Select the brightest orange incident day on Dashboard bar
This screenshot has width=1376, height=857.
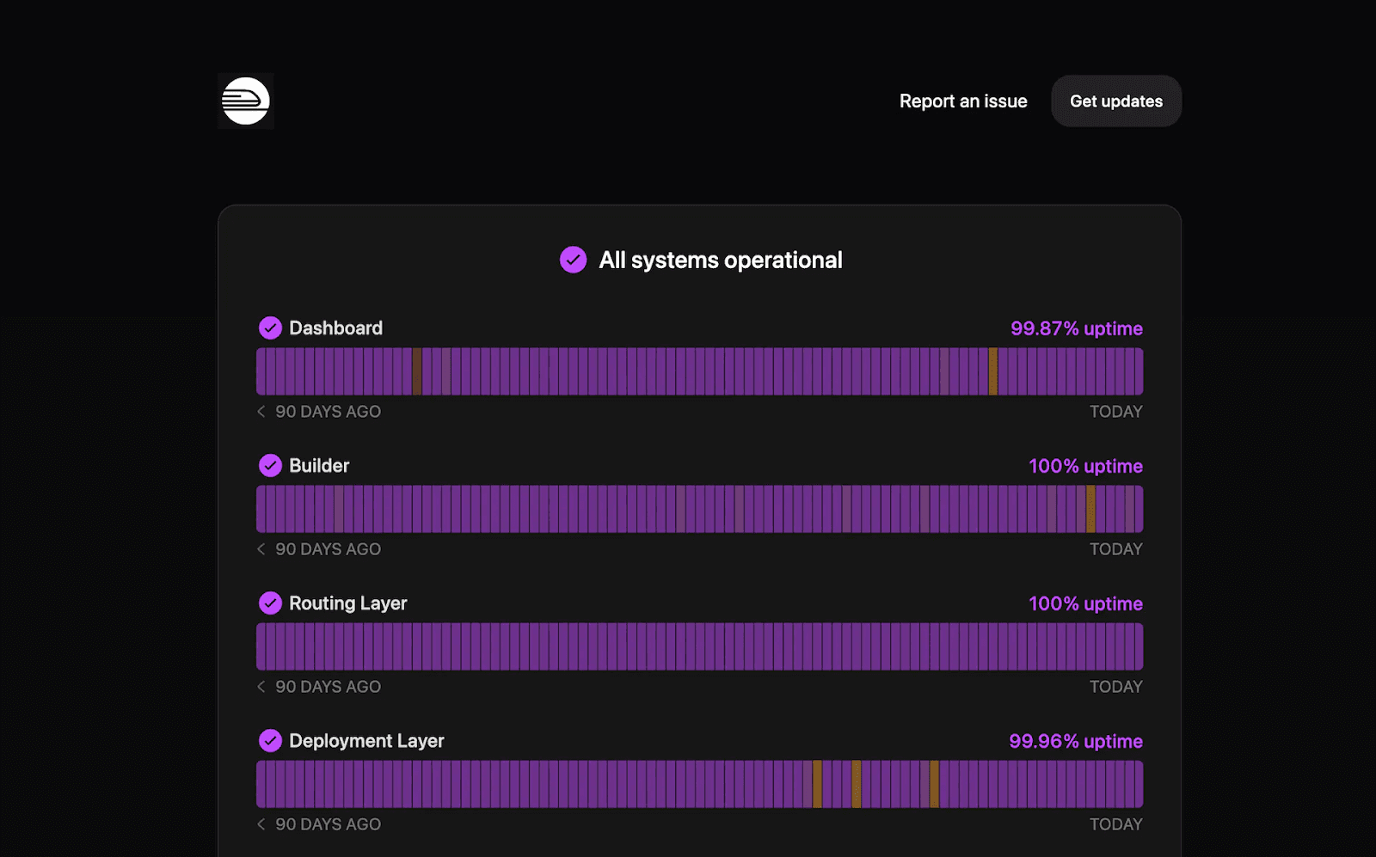(x=992, y=371)
